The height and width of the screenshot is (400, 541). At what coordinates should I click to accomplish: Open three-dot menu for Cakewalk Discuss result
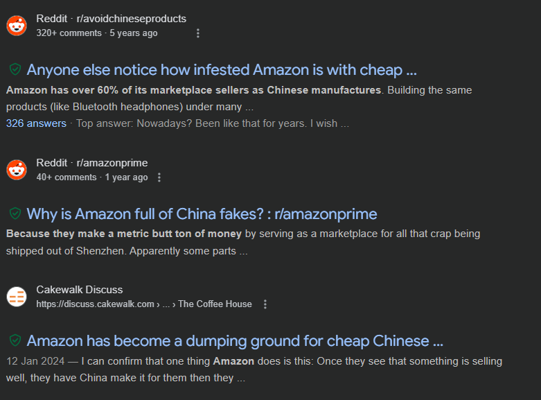point(265,304)
